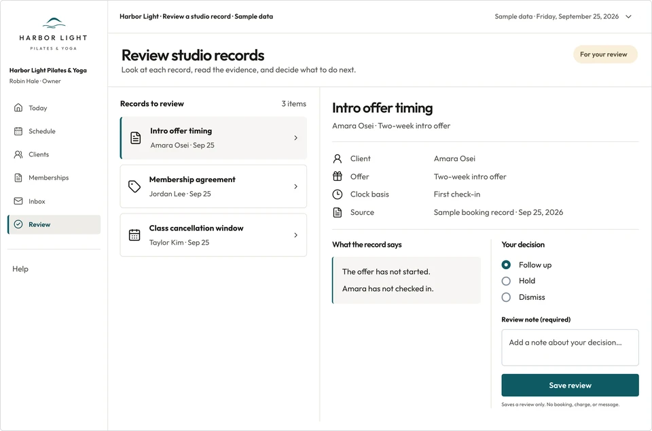The height and width of the screenshot is (431, 652).
Task: Click the Offer gift icon
Action: [338, 176]
